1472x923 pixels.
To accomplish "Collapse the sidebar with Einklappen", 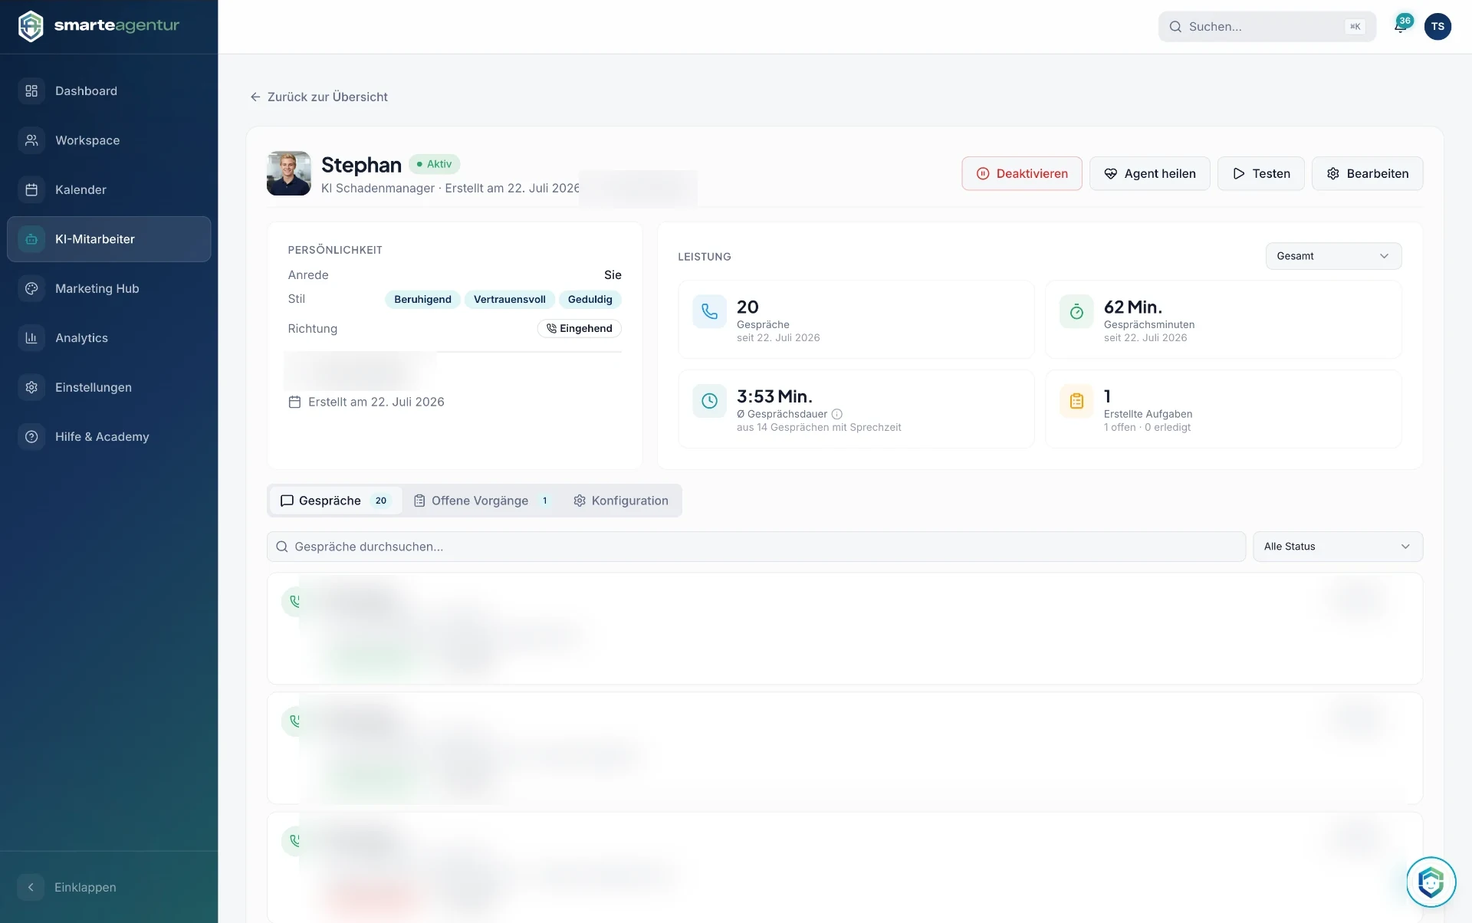I will pyautogui.click(x=67, y=887).
